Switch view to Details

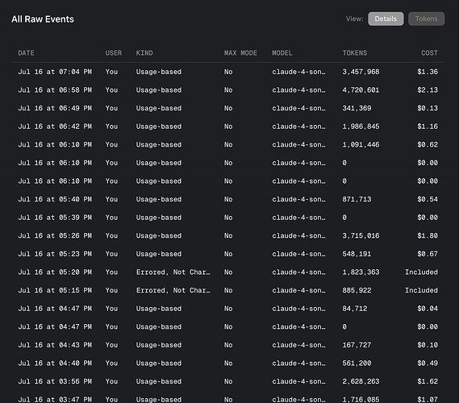coord(386,19)
